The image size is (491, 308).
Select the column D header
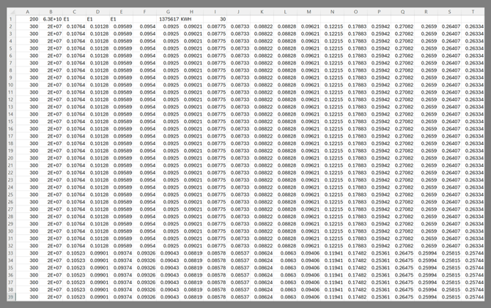[97, 12]
